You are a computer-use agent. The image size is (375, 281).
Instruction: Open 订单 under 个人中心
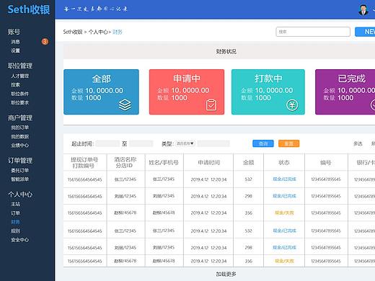pos(15,213)
